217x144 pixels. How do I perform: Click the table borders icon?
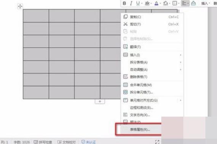tap(175, 3)
